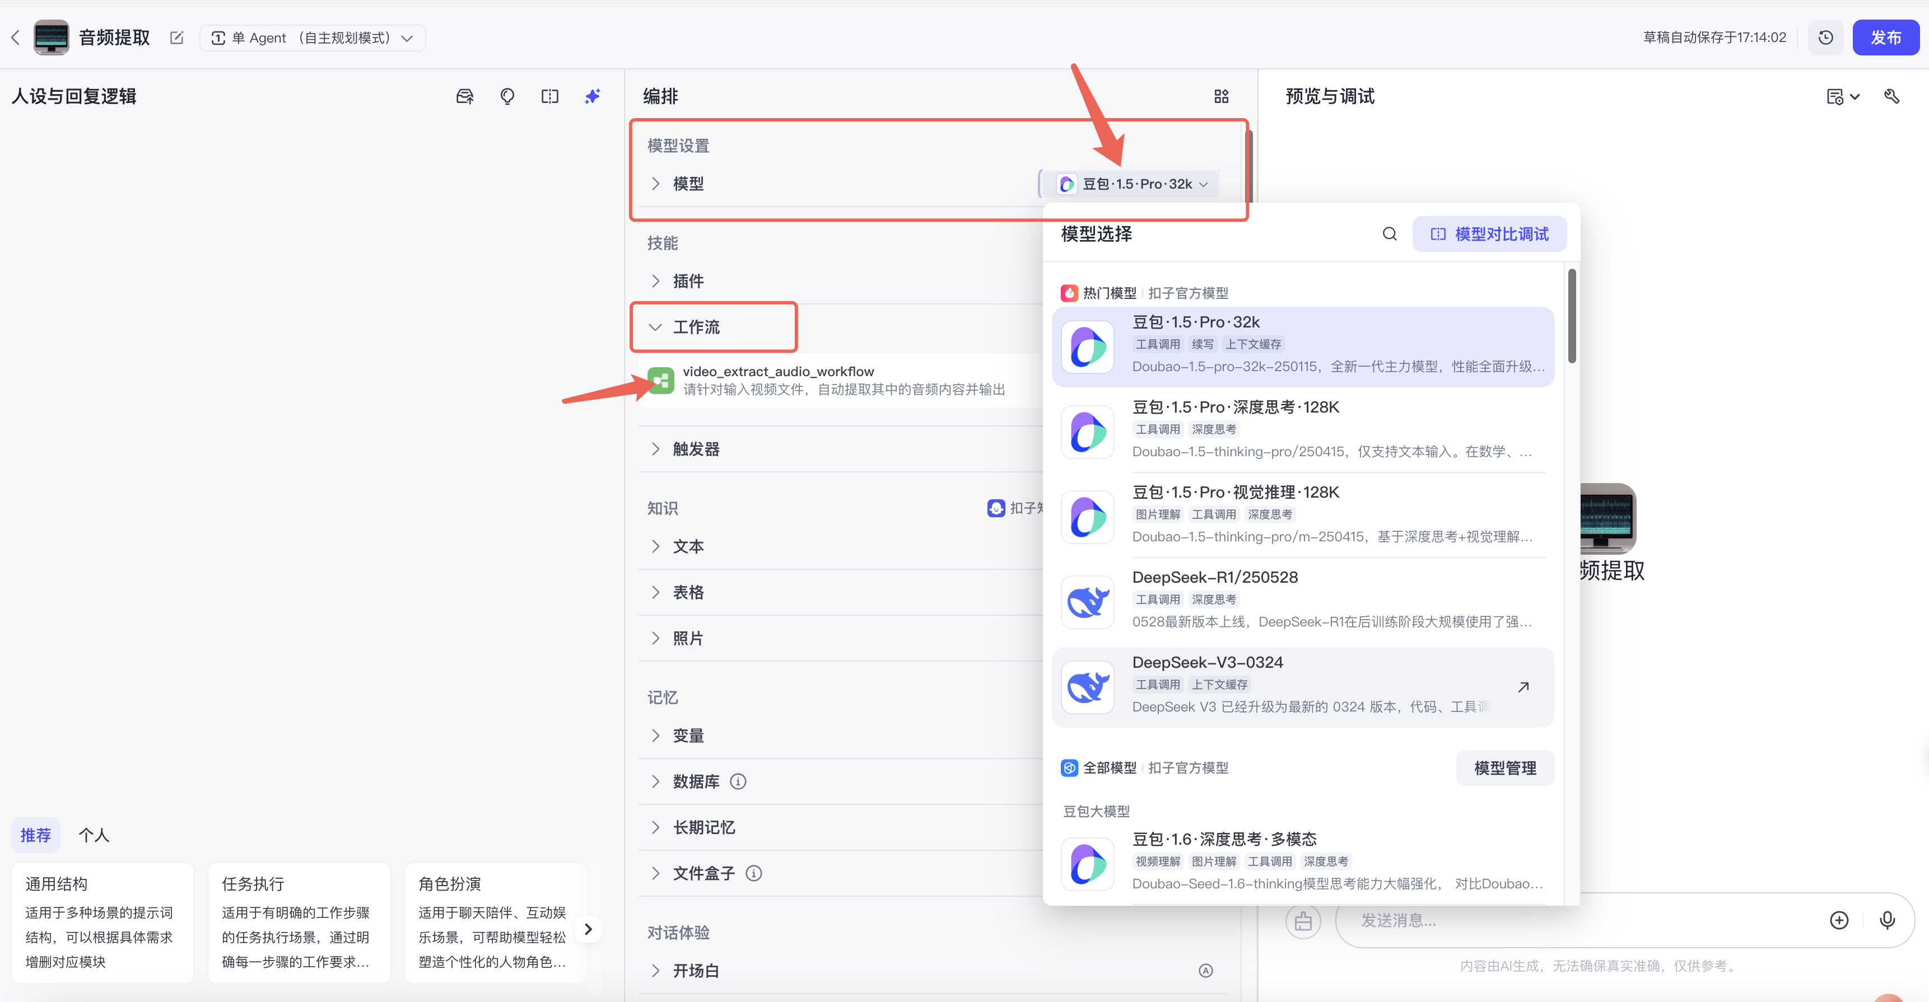Focus the 发送消息 input field
Screen dimensions: 1929x1002
1580,920
